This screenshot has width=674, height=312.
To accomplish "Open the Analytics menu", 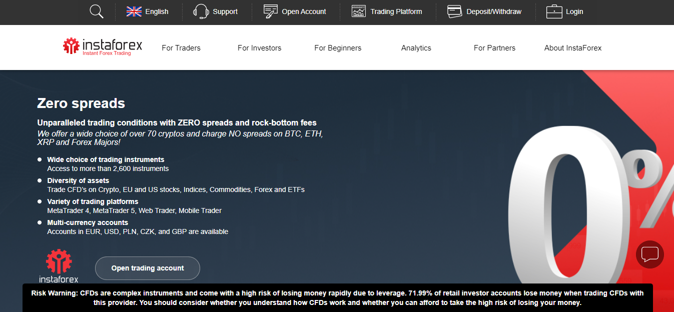I will [x=416, y=48].
